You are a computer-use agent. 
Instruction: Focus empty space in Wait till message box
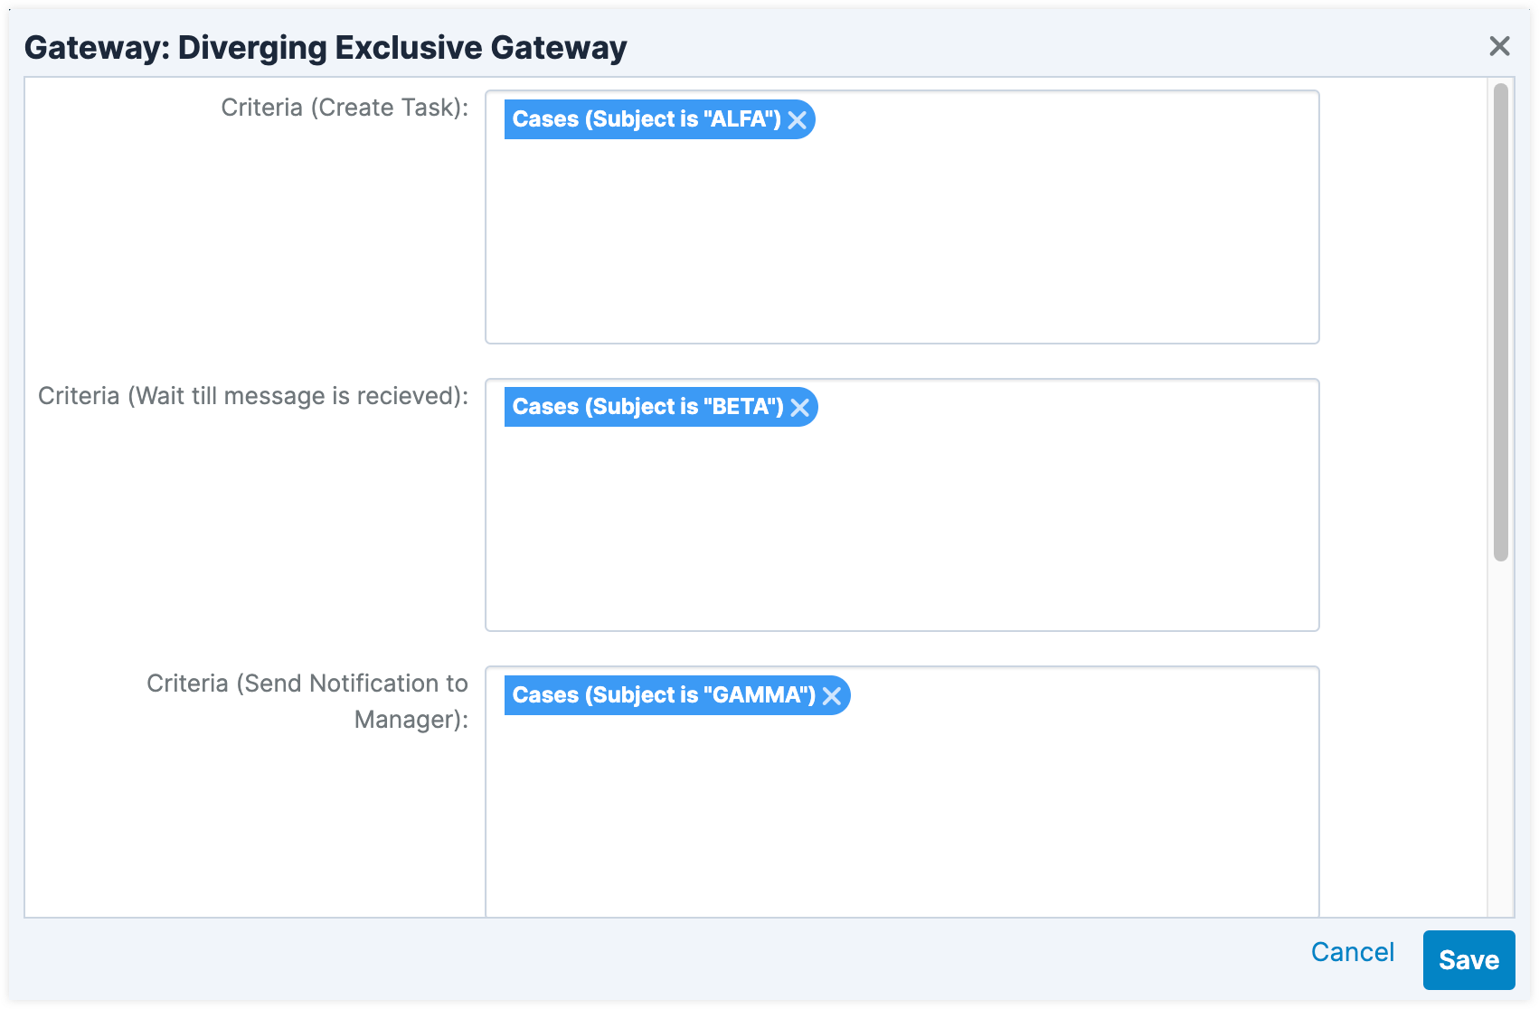coord(902,533)
